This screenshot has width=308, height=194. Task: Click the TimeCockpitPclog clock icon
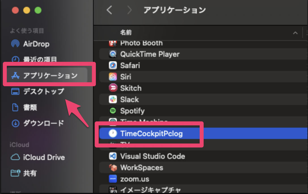pyautogui.click(x=113, y=133)
